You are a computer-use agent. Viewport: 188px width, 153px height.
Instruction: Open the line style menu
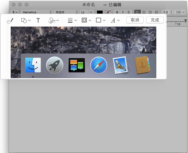(72, 20)
